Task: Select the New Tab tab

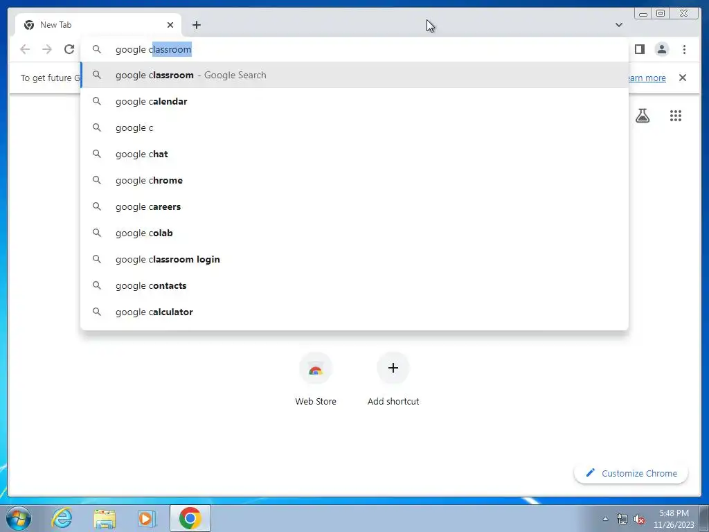Action: 98,25
